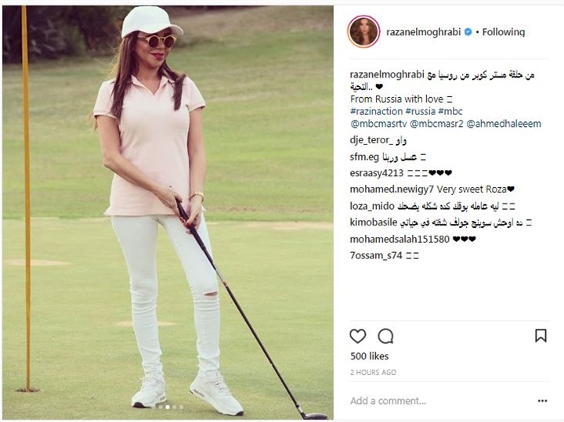Visit the @ahmedhaleeem profile mention
Viewport: 564px width, 422px height.
click(504, 124)
